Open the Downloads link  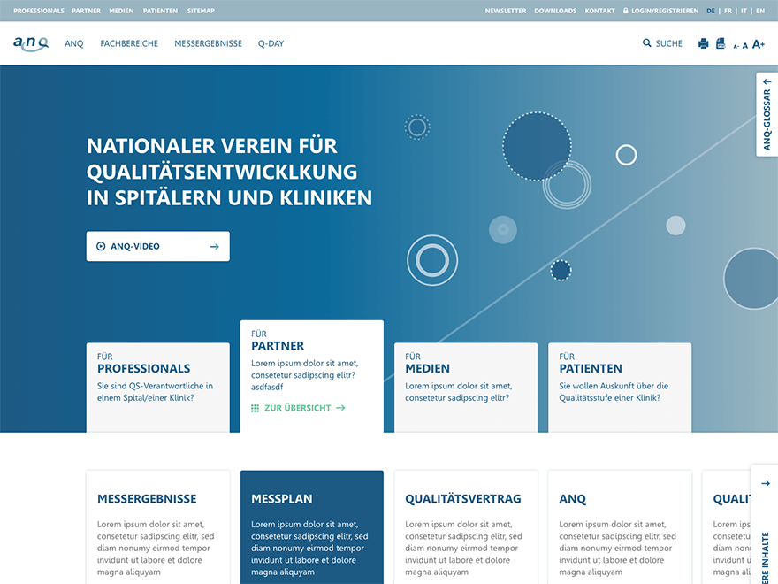point(555,11)
